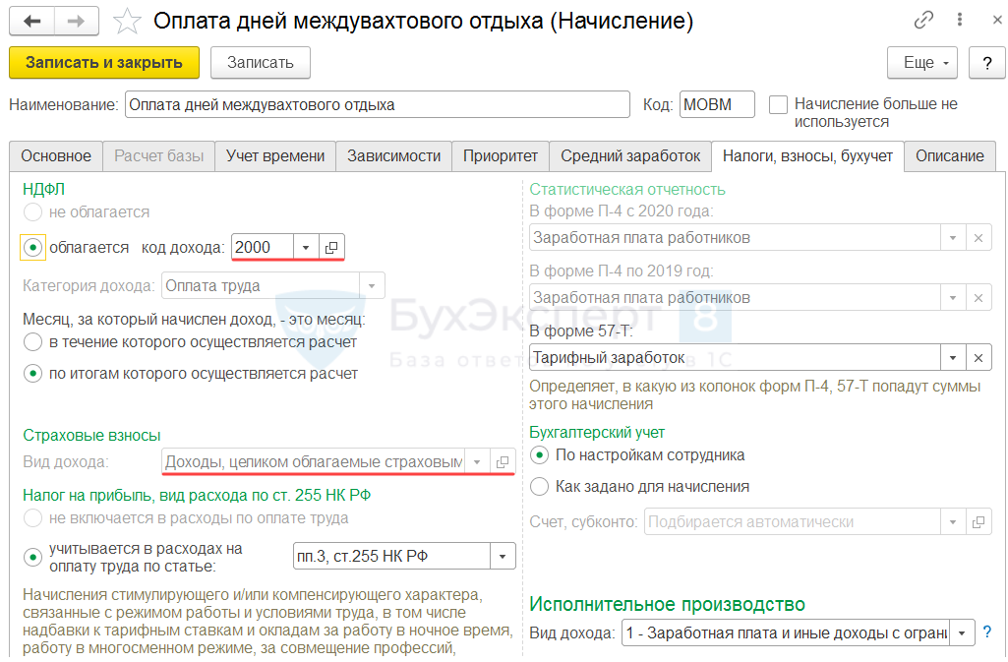Image resolution: width=1008 pixels, height=662 pixels.
Task: Click the blue question mark for enforcement help
Action: [x=987, y=632]
